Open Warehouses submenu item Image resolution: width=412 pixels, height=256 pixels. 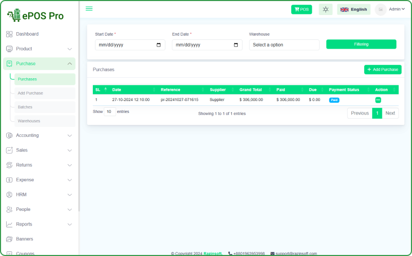(x=29, y=121)
